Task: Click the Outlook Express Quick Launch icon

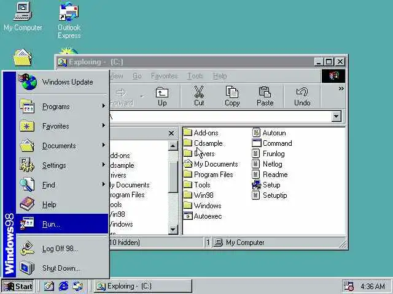Action: tap(78, 286)
